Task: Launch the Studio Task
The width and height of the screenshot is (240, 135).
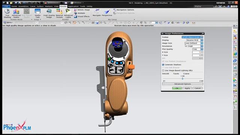Action: pos(37,13)
